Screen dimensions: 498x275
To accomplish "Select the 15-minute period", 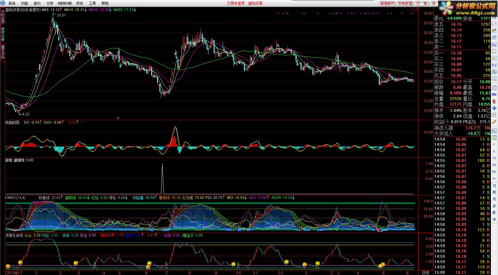I will [x=494, y=158].
